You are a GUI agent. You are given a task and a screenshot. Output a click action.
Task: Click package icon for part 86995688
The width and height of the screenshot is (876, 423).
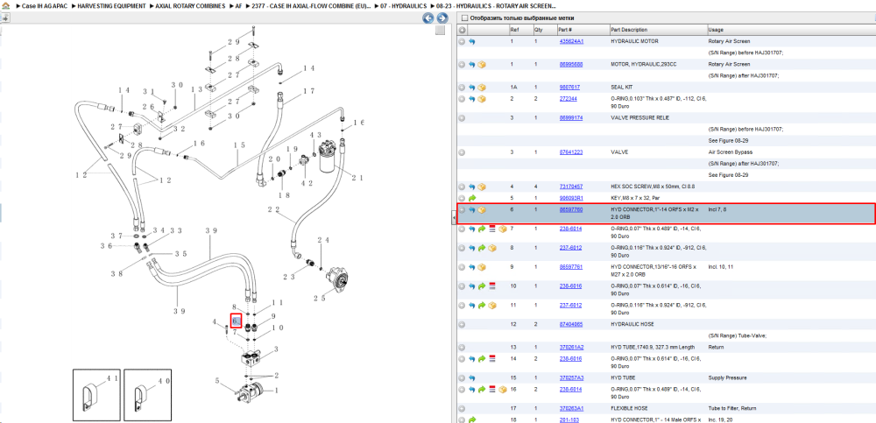[x=482, y=64]
